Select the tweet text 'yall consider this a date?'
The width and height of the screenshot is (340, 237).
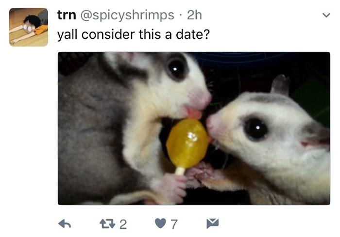134,34
